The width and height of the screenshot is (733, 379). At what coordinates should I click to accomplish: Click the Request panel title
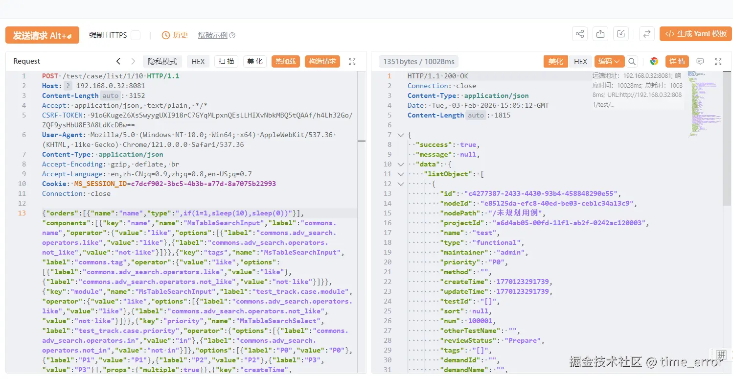(27, 61)
